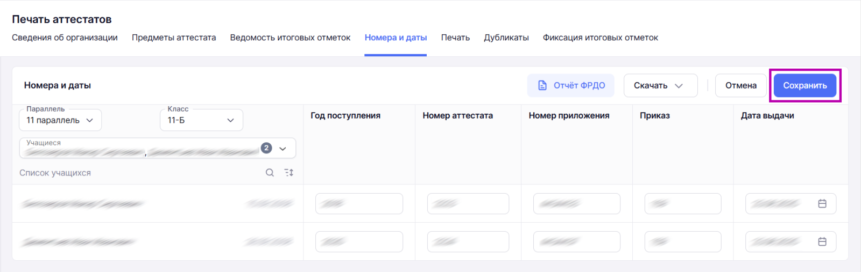Click the Номер аттестата column header
861x272 pixels.
(457, 115)
